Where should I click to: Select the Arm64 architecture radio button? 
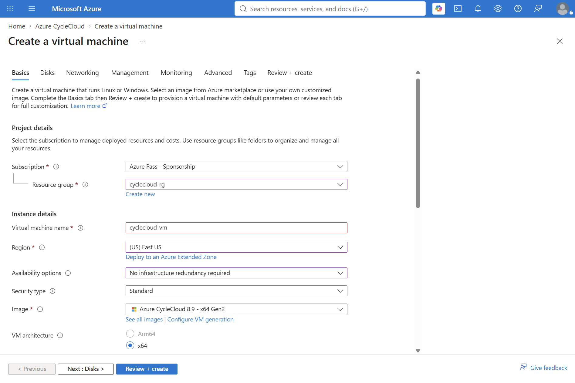[x=130, y=334]
